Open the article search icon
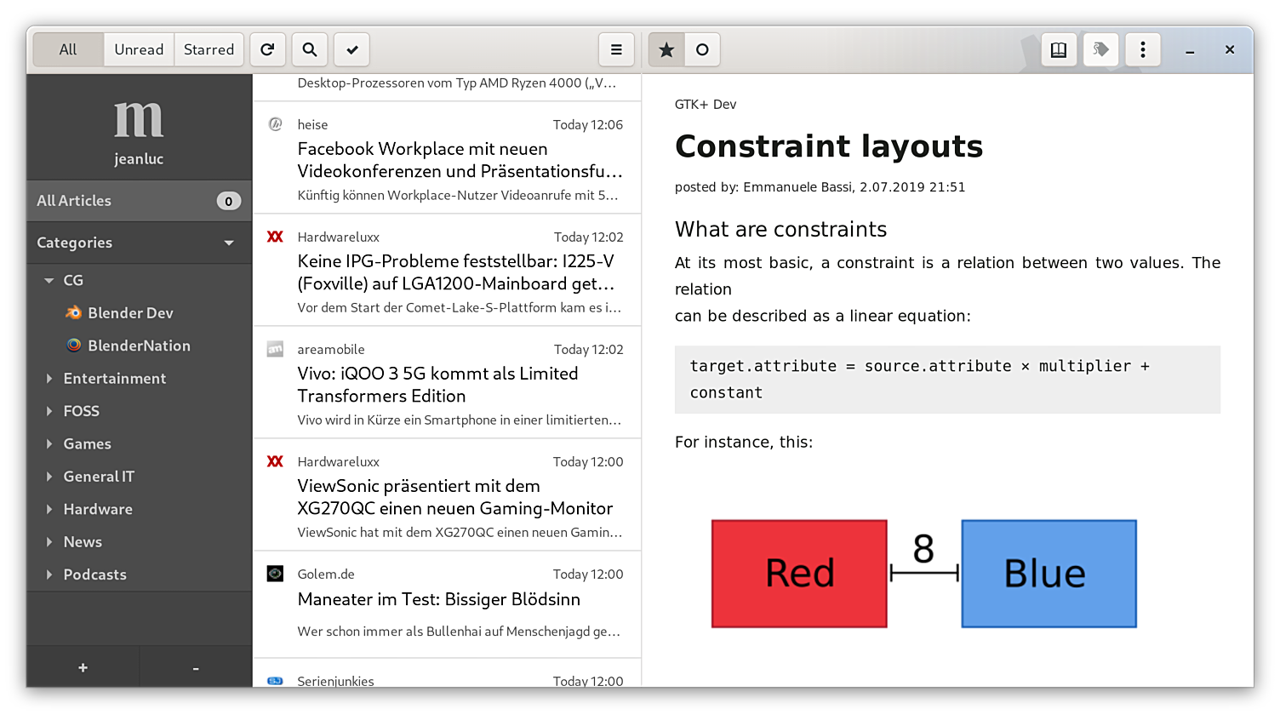Screen dimensions: 1280x720 [x=310, y=49]
